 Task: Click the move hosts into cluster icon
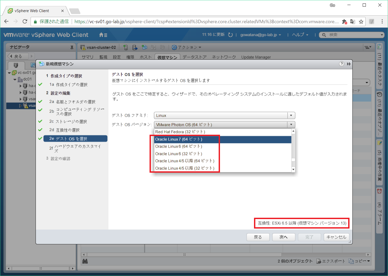coord(135,47)
